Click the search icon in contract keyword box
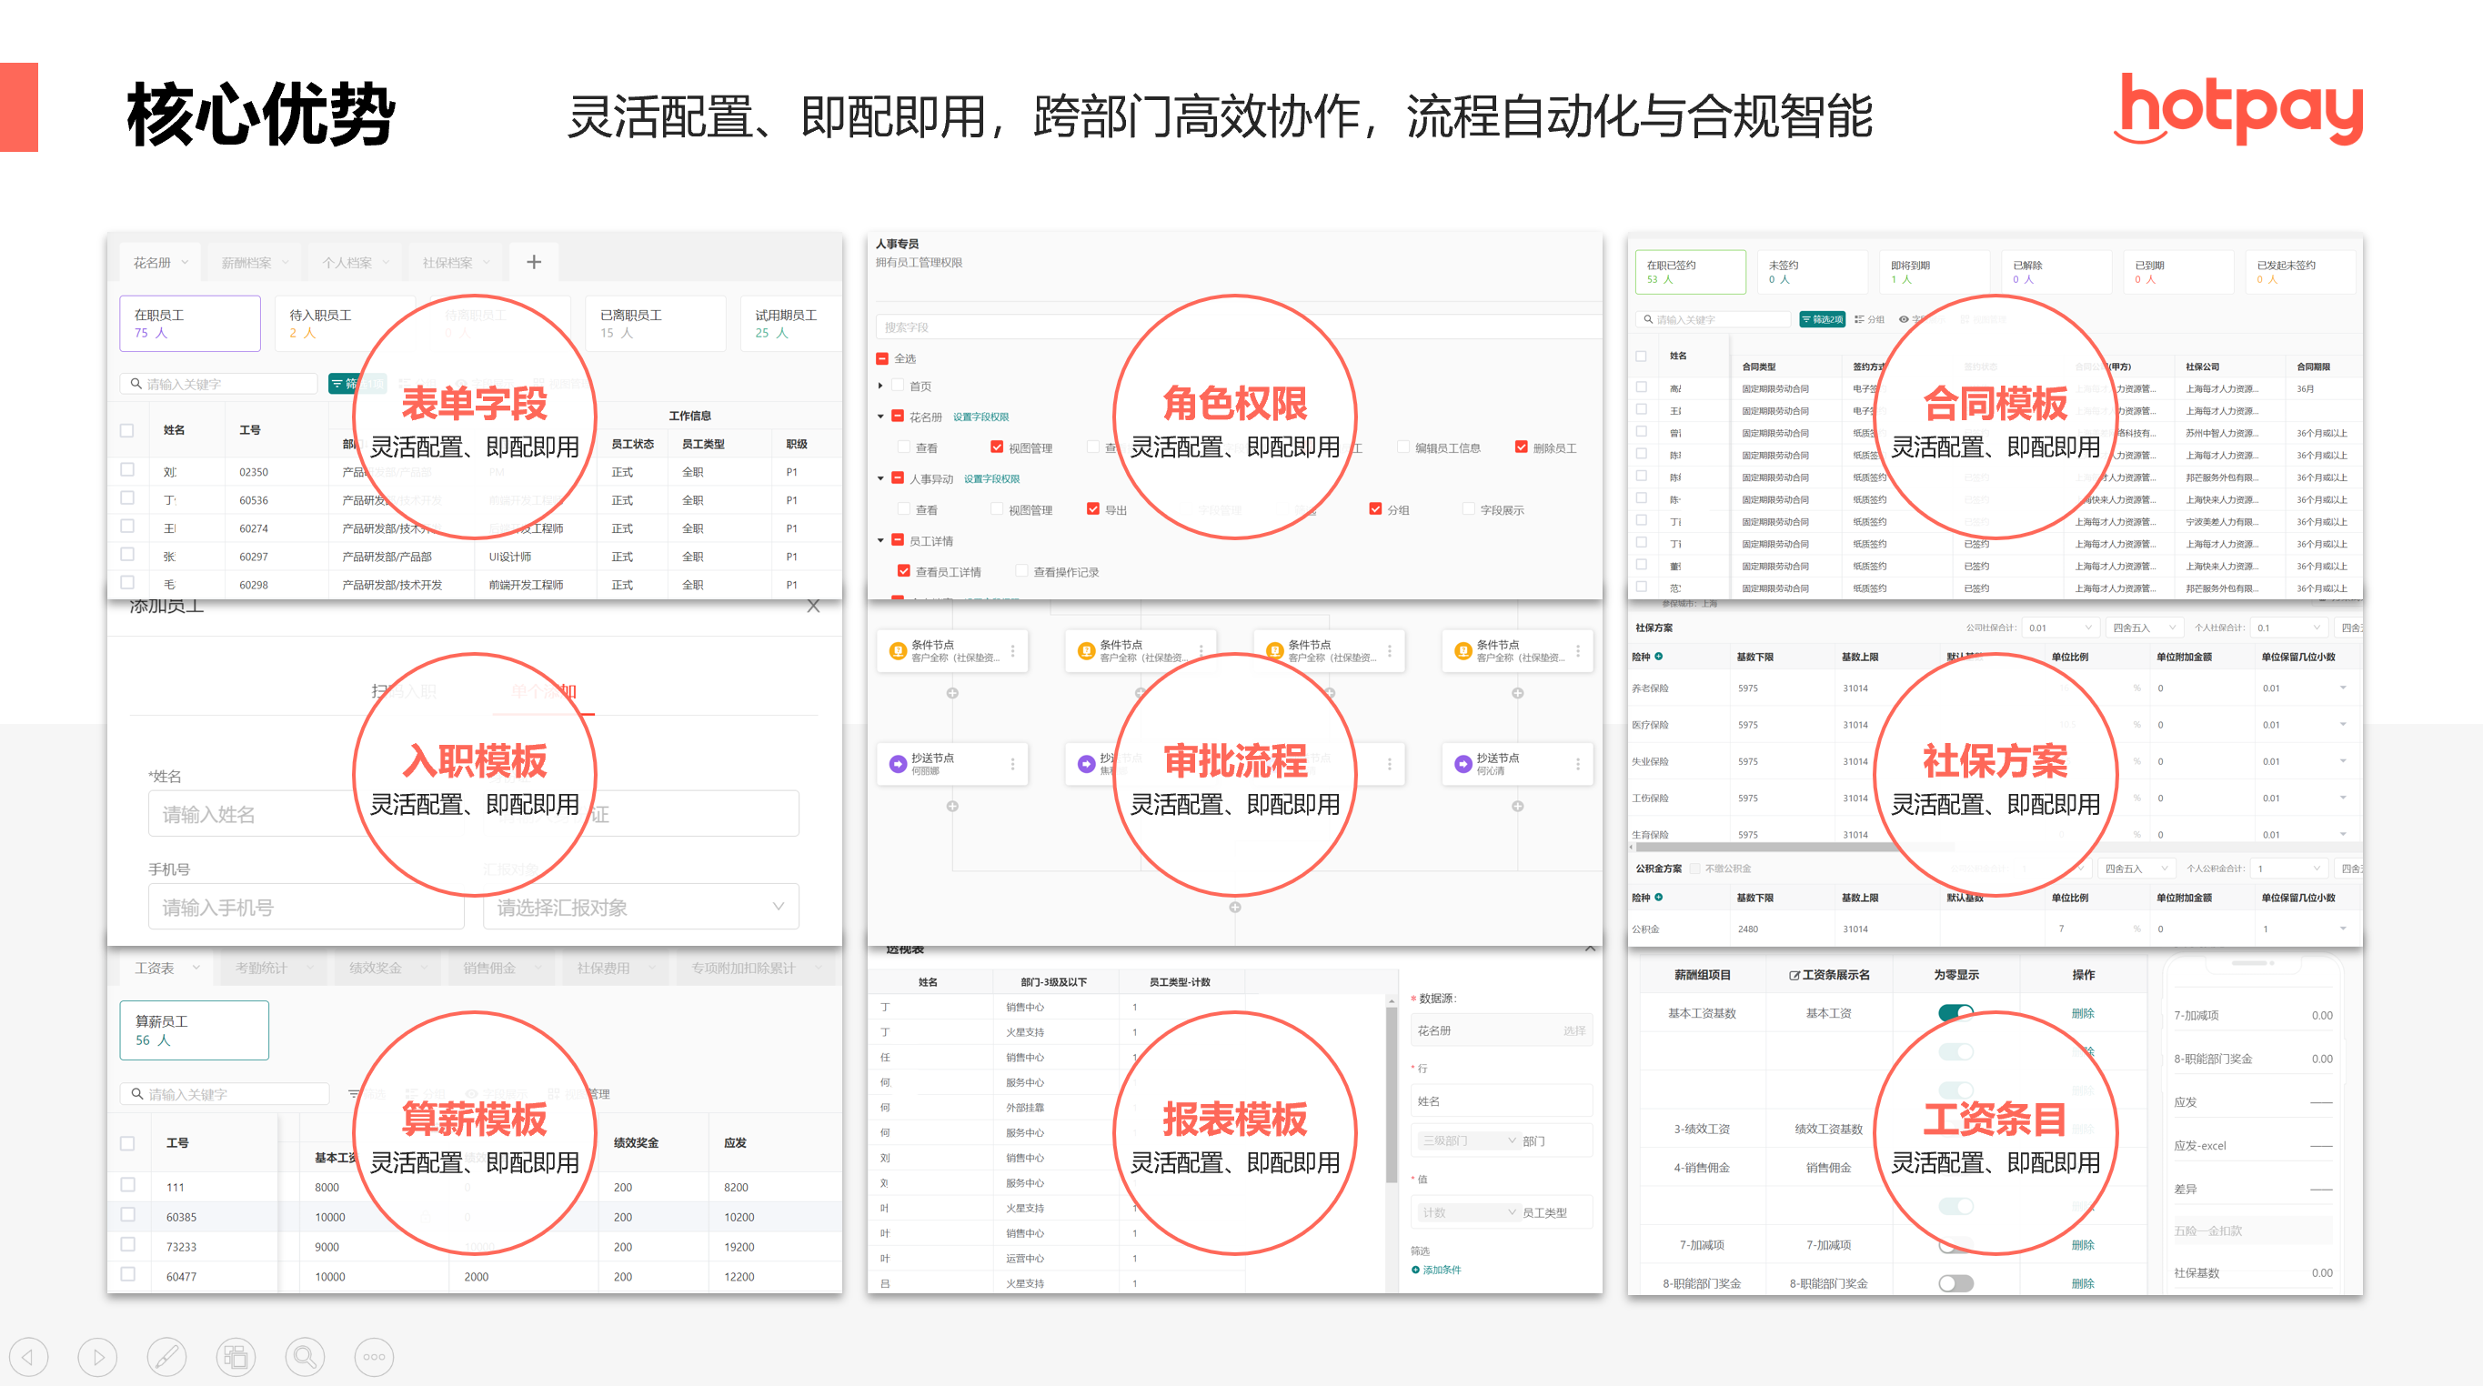2483x1386 pixels. [x=1649, y=319]
